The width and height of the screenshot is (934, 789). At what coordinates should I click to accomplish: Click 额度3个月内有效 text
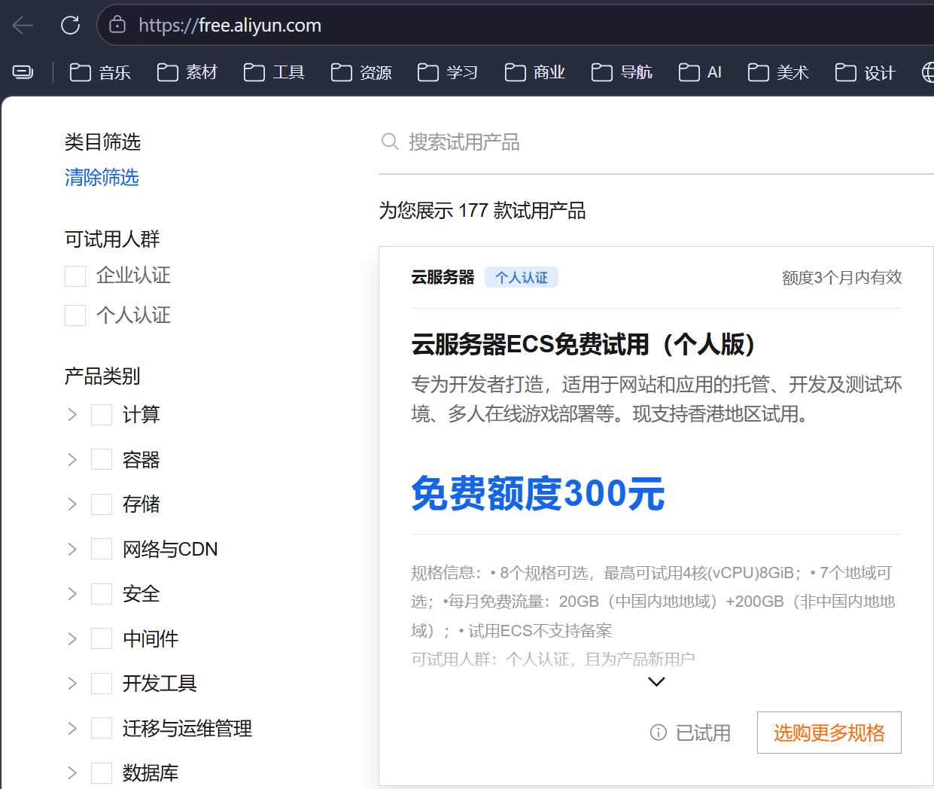click(x=841, y=277)
